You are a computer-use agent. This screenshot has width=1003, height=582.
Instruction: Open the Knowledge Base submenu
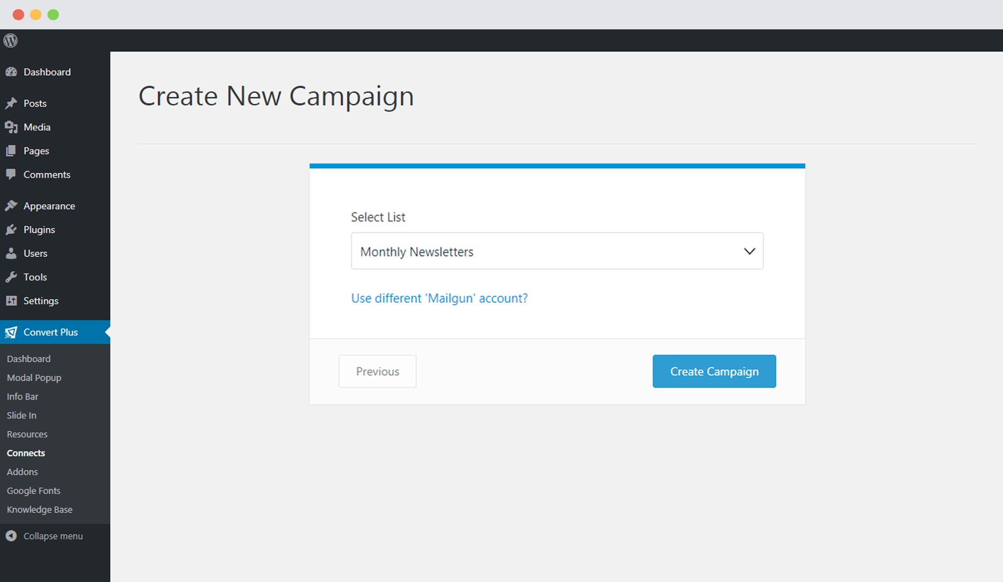pos(40,510)
